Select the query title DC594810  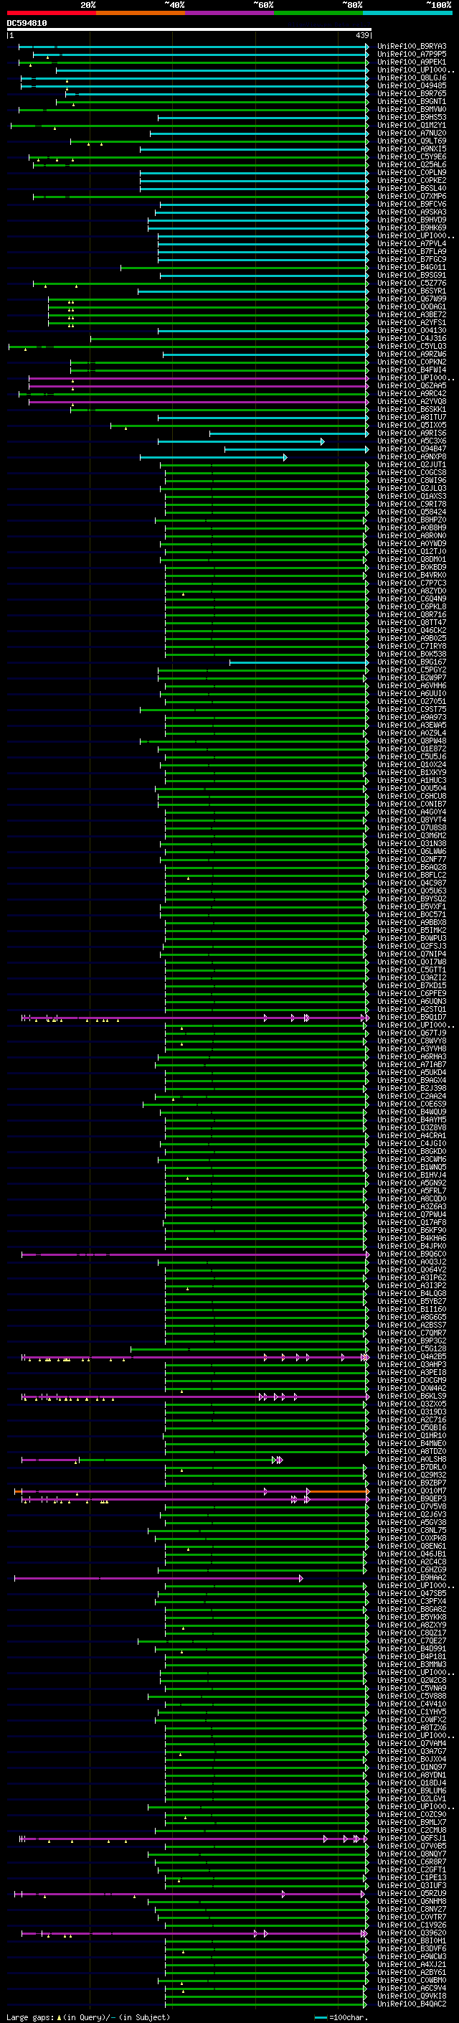[27, 24]
